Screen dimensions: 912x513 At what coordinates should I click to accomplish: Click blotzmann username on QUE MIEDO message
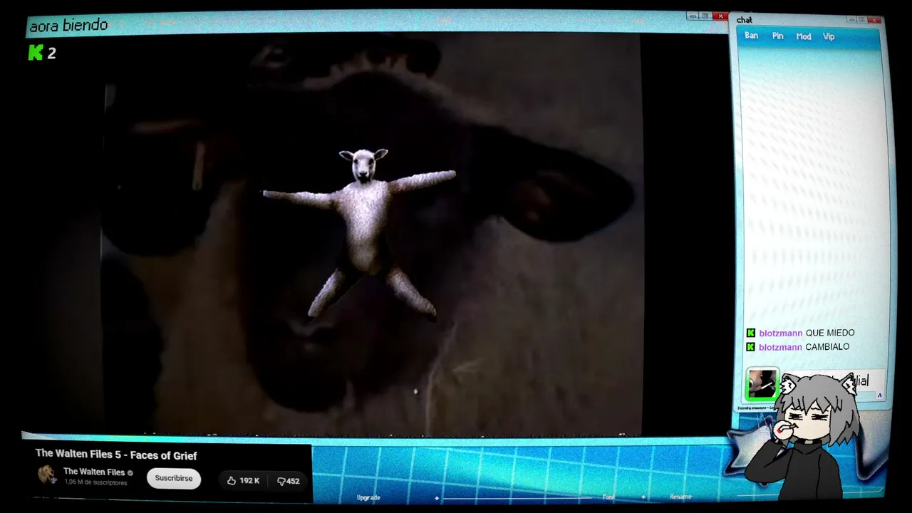pyautogui.click(x=780, y=333)
